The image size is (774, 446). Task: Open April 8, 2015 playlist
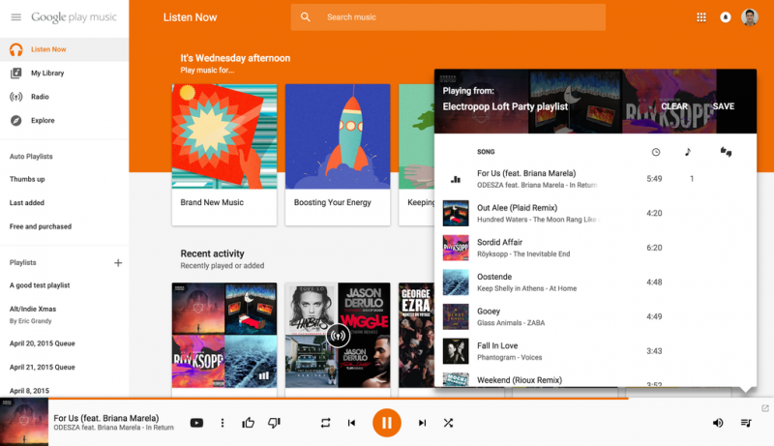click(29, 391)
